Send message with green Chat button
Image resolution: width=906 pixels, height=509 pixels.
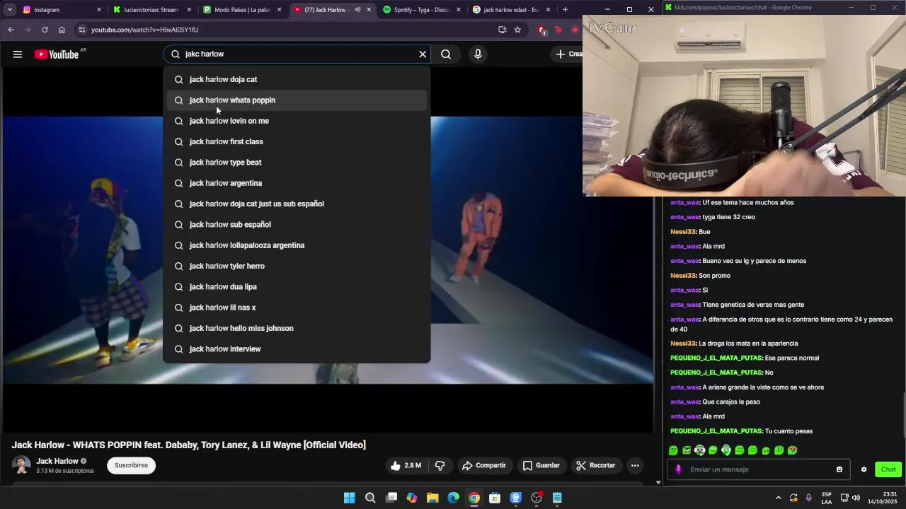point(888,469)
